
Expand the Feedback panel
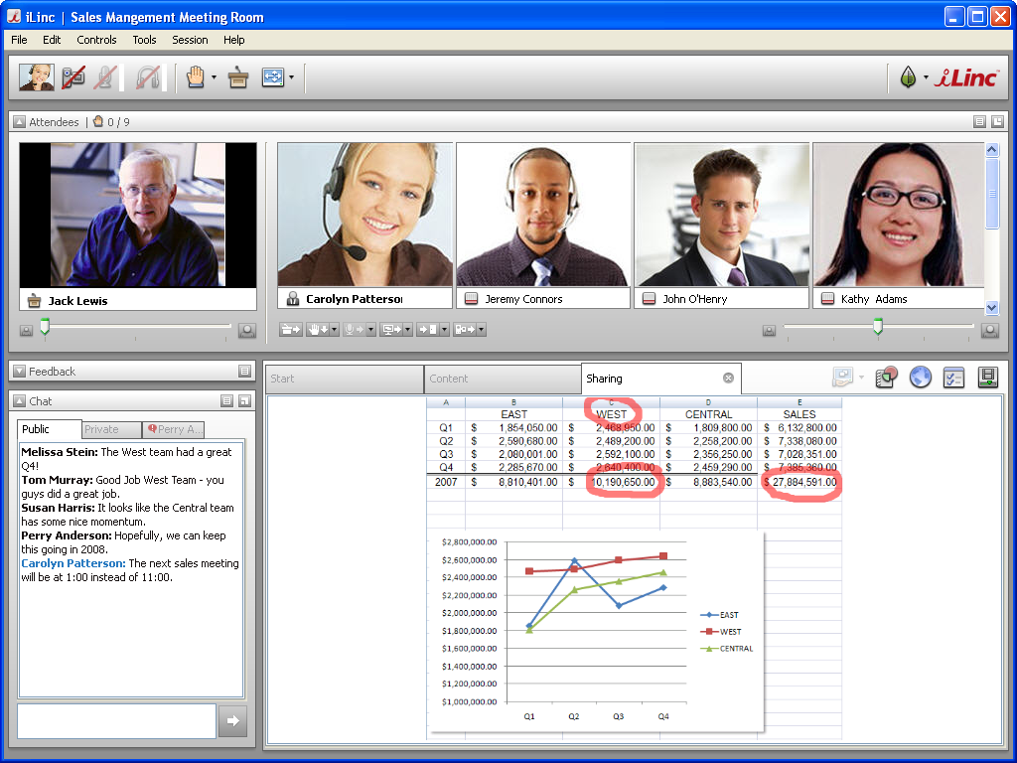pyautogui.click(x=19, y=372)
